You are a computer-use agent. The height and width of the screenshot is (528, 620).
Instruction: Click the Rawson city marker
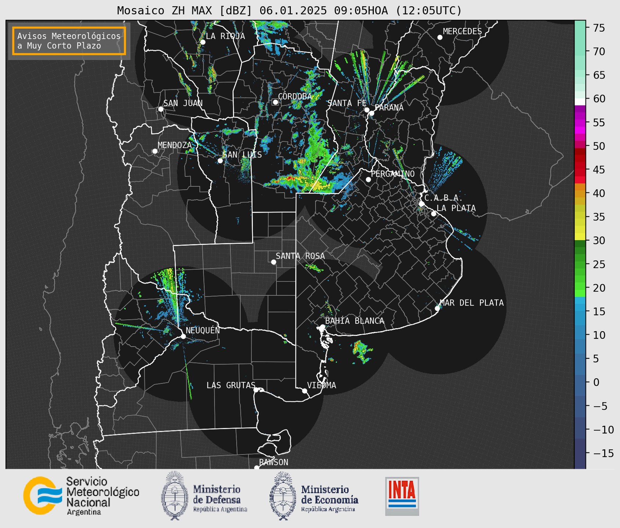click(x=257, y=468)
